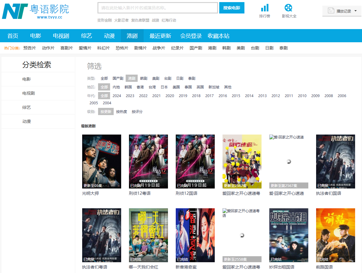362x273 pixels.
Task: Switch to 电视剧 in main navigation
Action: pyautogui.click(x=61, y=36)
